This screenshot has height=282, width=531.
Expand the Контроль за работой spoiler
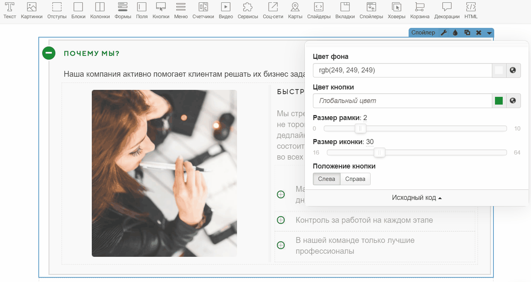point(281,220)
